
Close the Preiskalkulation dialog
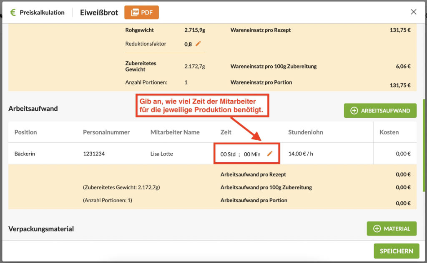[413, 12]
